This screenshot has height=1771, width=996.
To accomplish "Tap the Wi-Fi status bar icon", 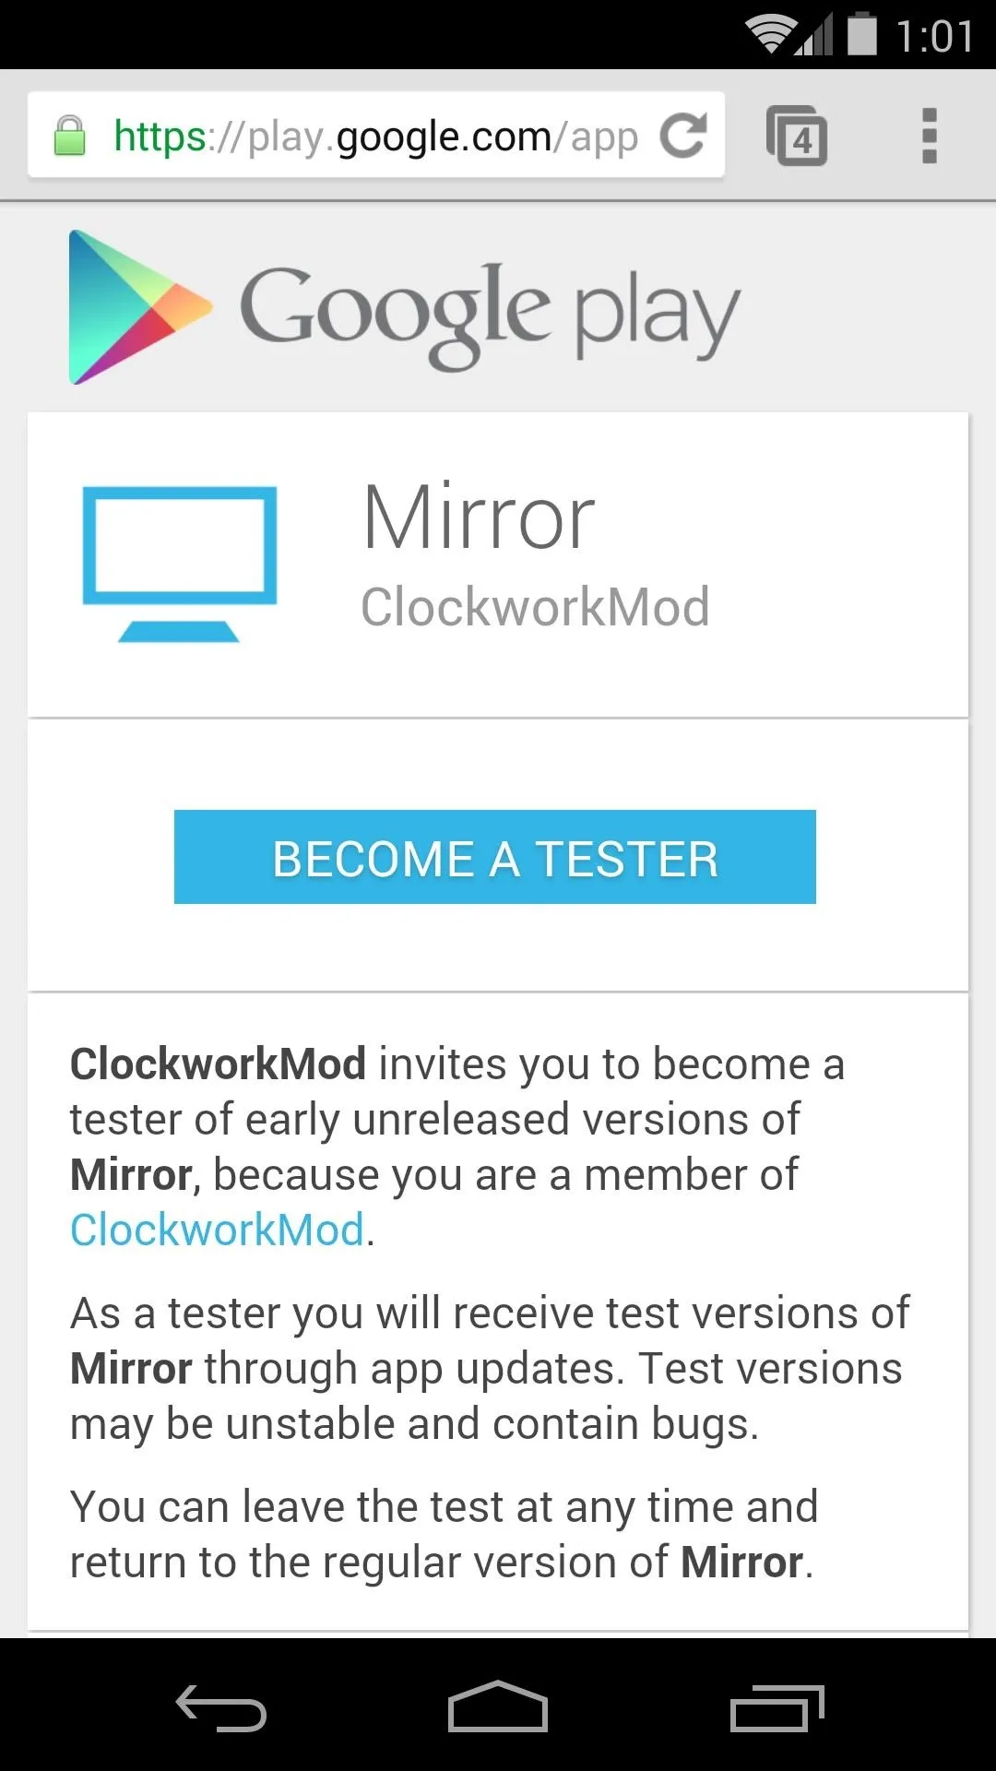I will click(x=769, y=35).
